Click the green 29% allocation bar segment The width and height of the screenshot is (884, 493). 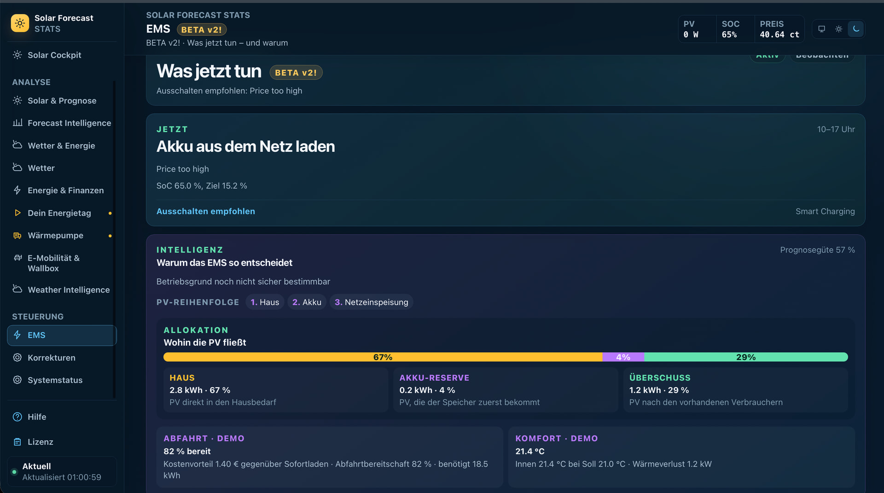(746, 357)
